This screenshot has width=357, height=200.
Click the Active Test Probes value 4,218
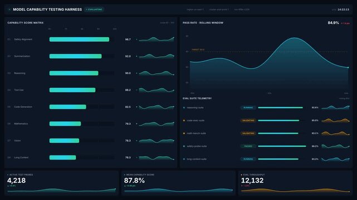tap(16, 181)
